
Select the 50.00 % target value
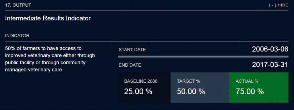(x=191, y=91)
